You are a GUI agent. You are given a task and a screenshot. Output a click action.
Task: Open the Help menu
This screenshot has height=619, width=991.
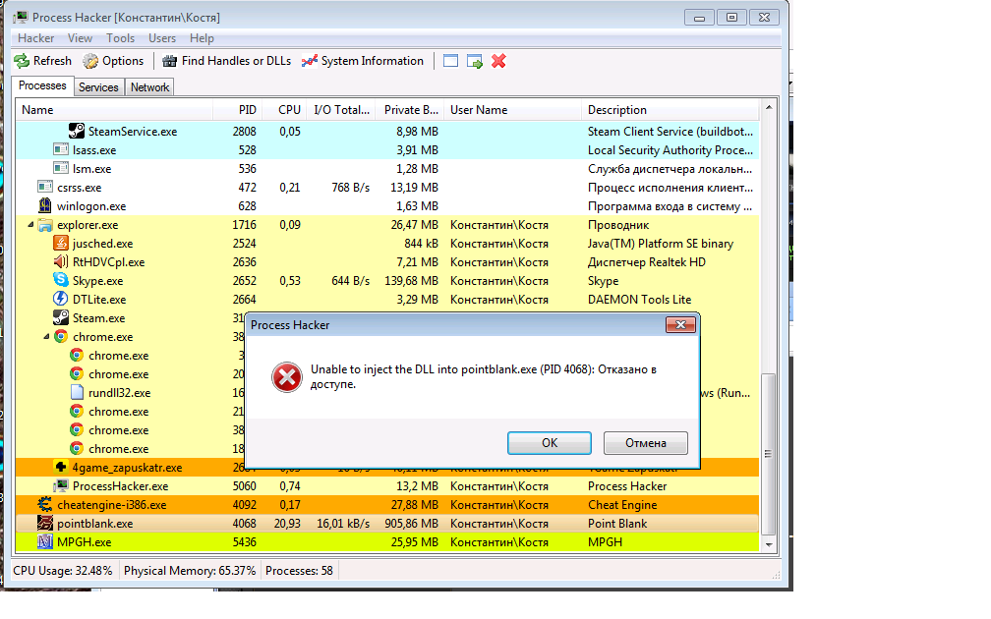pos(202,38)
